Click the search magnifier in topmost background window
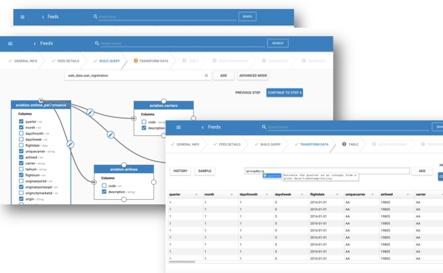 coord(95,16)
